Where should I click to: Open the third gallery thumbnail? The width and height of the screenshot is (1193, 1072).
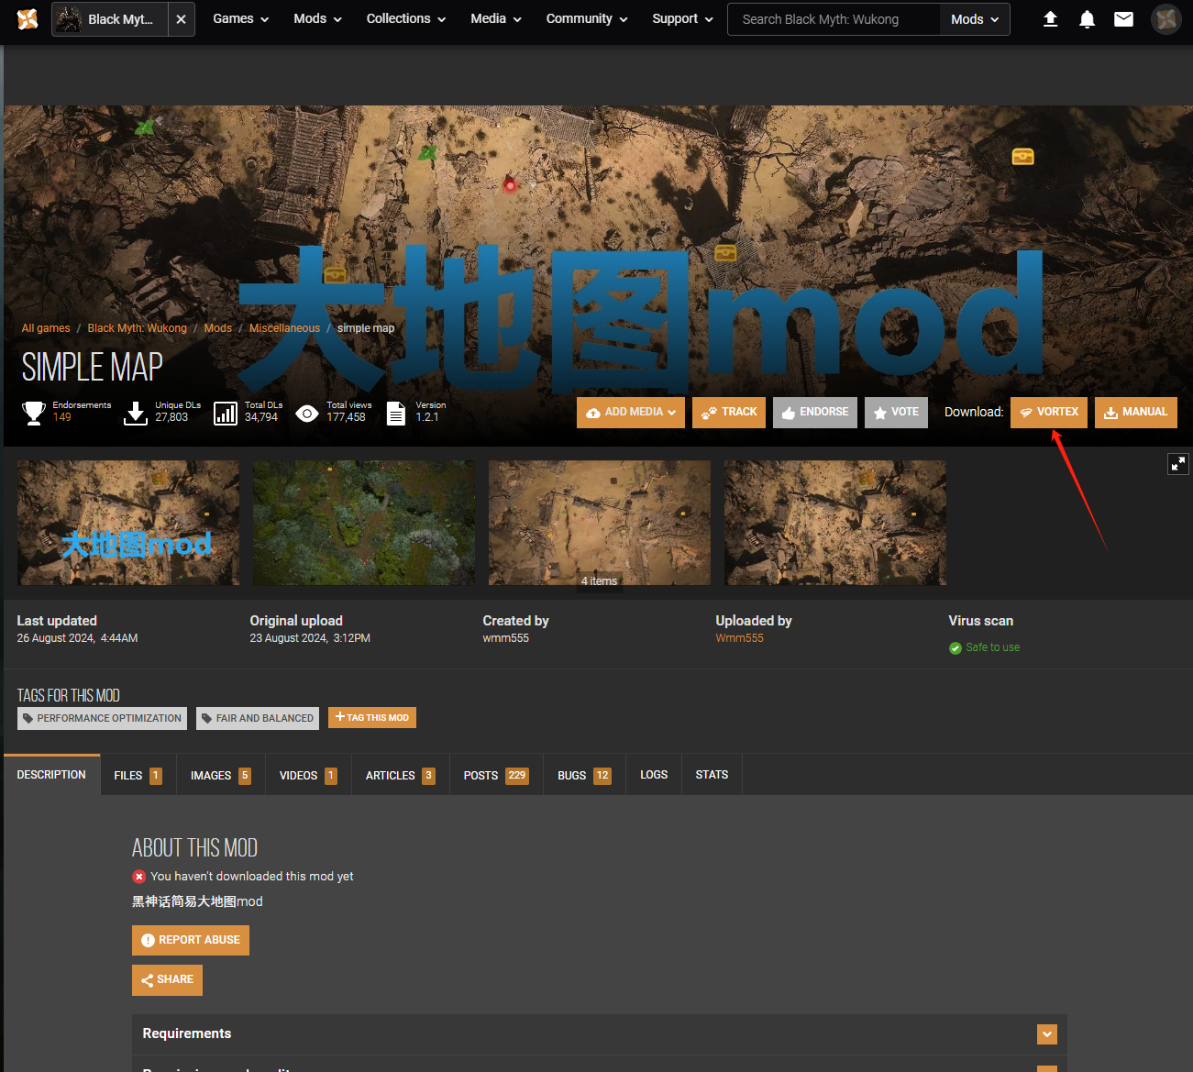click(600, 523)
